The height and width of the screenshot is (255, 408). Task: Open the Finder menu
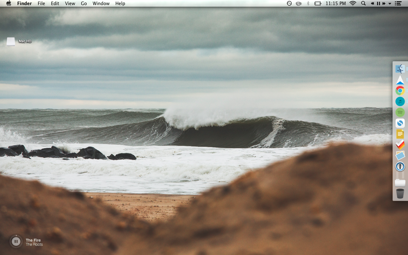point(25,4)
